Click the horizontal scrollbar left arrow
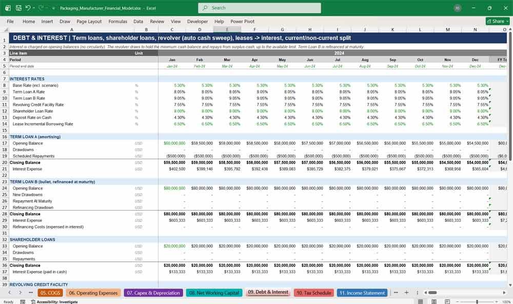513x304 pixels. [x=425, y=293]
